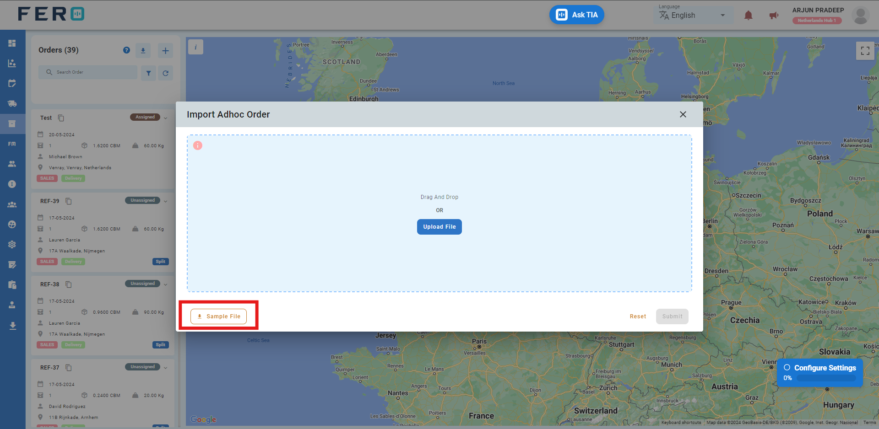Add a new order with plus icon
This screenshot has height=429, width=879.
click(x=165, y=50)
